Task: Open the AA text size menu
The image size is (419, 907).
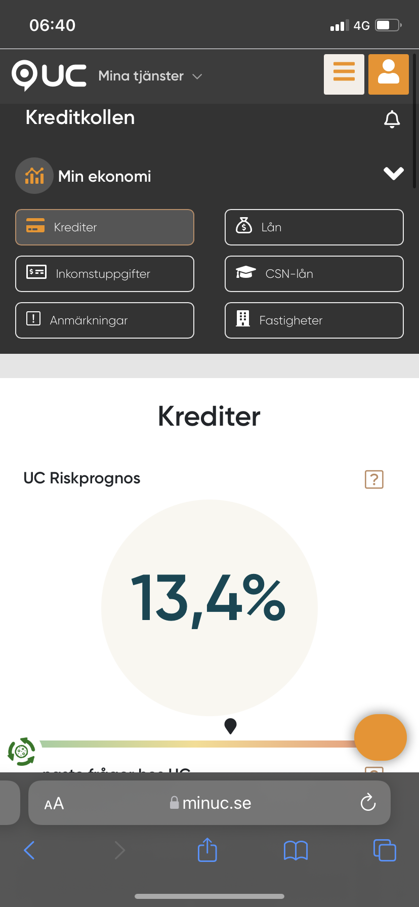Action: click(54, 803)
